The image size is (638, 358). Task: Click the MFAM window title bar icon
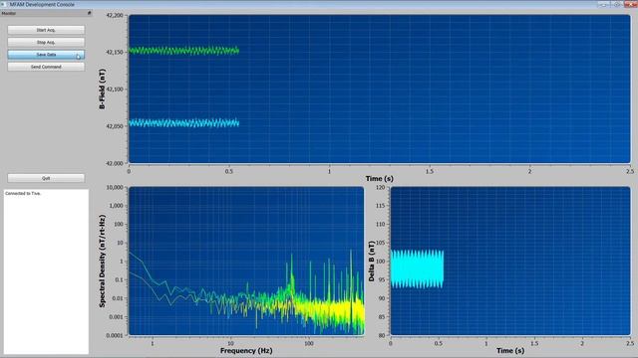pyautogui.click(x=4, y=4)
